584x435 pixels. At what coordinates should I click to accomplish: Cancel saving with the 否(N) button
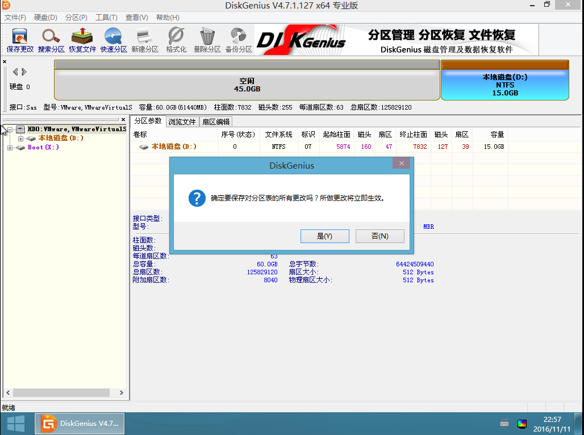380,236
